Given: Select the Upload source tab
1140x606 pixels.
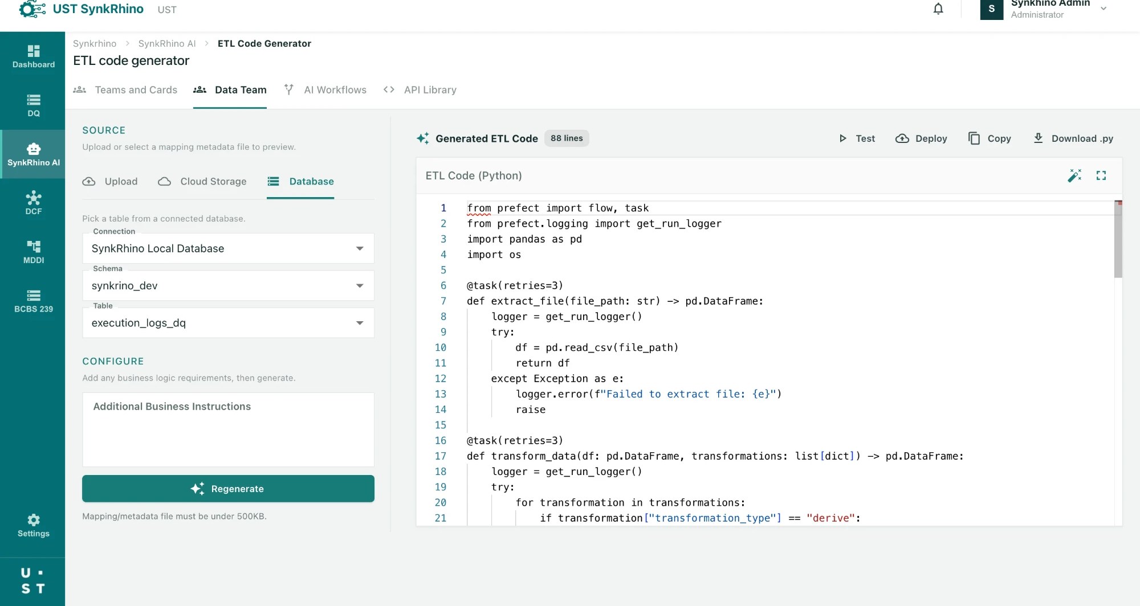Looking at the screenshot, I should click(x=110, y=181).
